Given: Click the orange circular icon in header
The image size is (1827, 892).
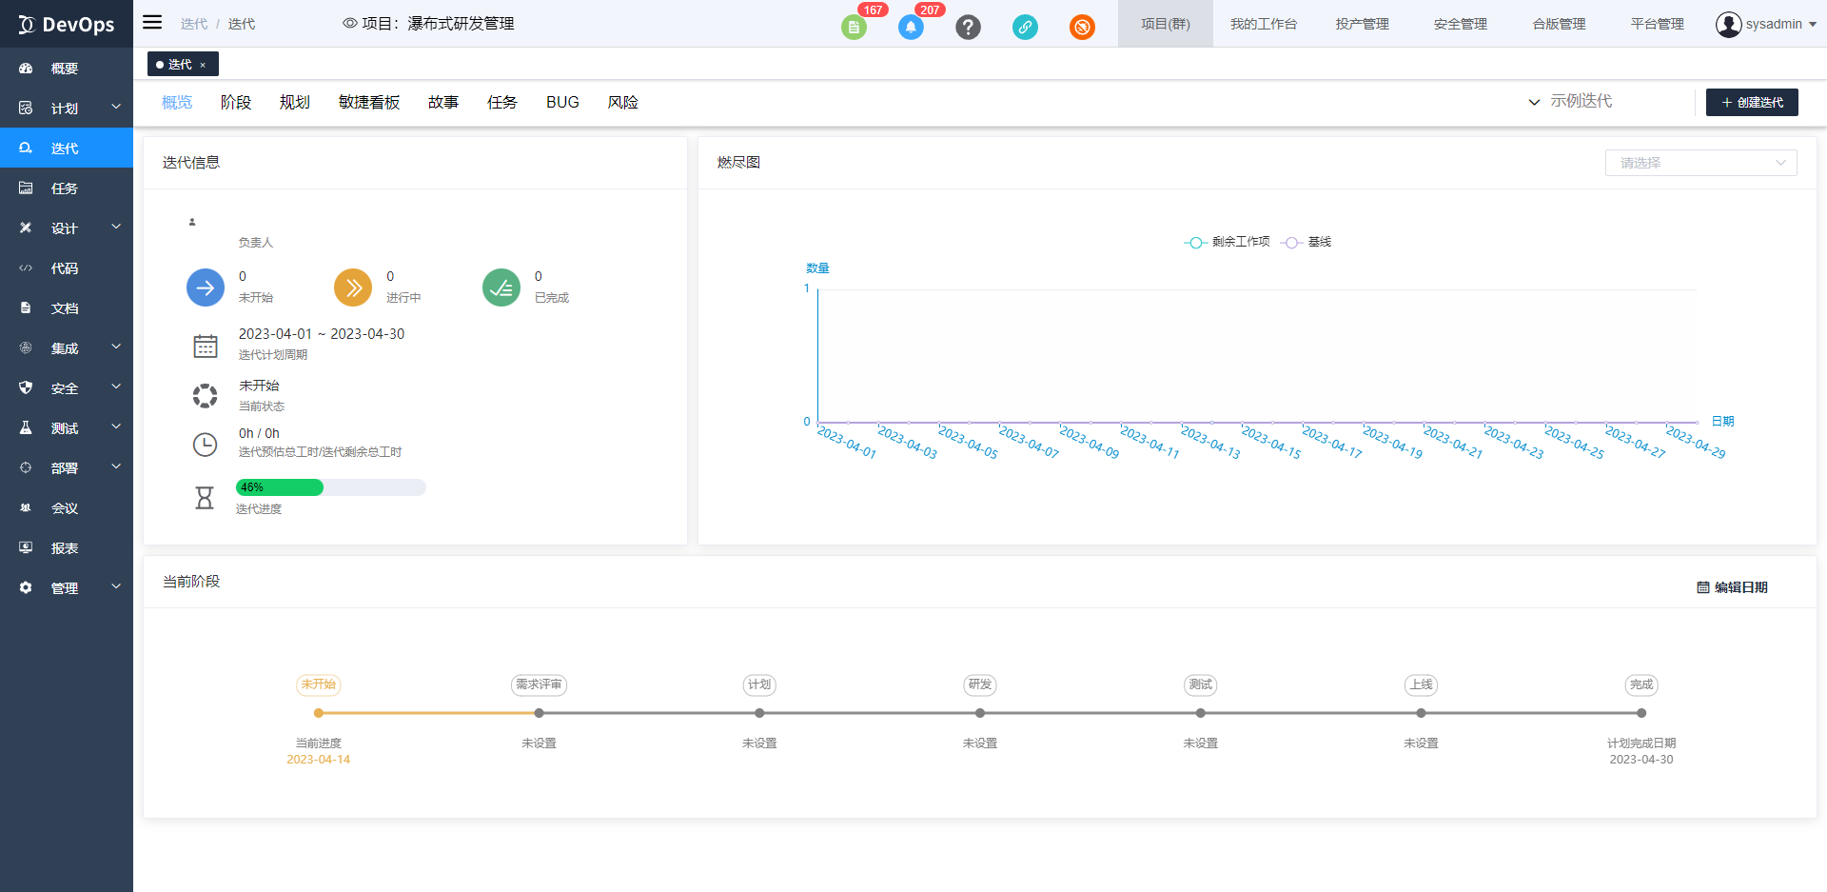Looking at the screenshot, I should (1082, 28).
